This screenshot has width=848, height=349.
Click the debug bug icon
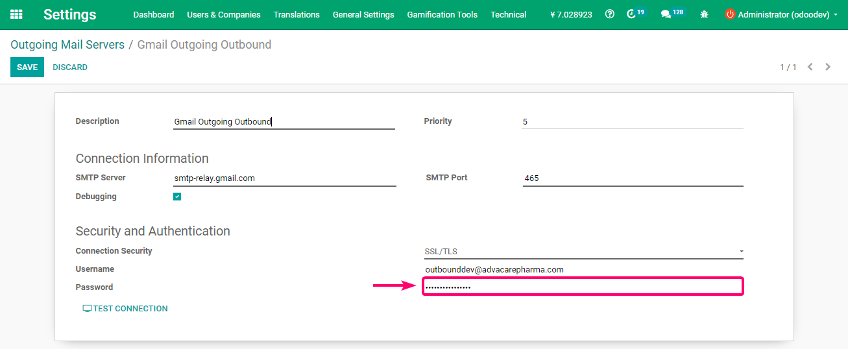click(x=705, y=14)
